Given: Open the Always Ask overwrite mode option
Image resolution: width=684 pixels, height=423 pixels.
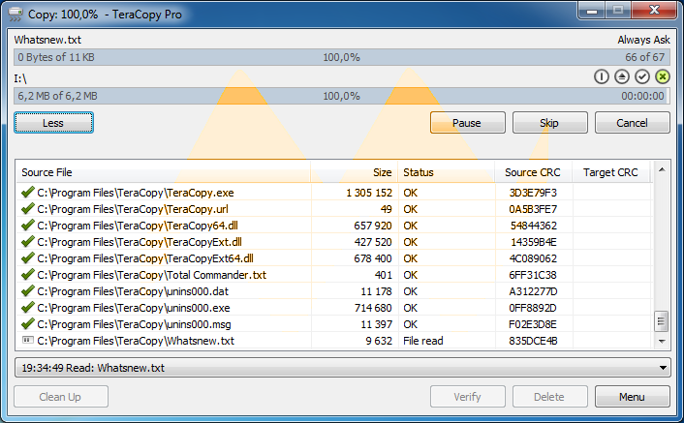Looking at the screenshot, I should tap(643, 40).
